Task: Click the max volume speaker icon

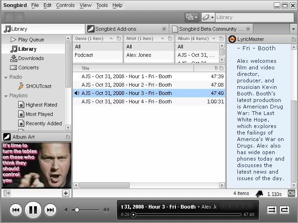Action: pyautogui.click(x=106, y=210)
